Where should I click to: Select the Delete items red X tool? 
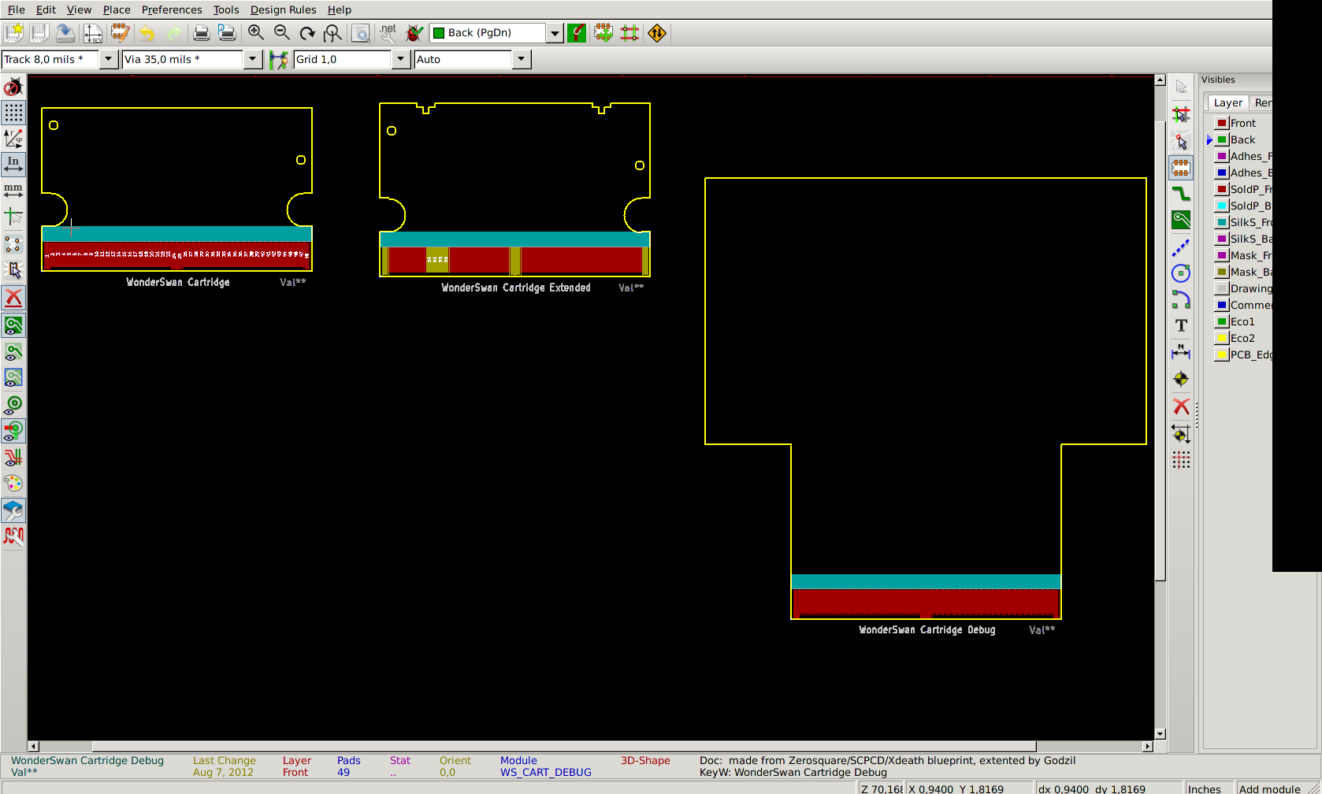tap(1180, 406)
